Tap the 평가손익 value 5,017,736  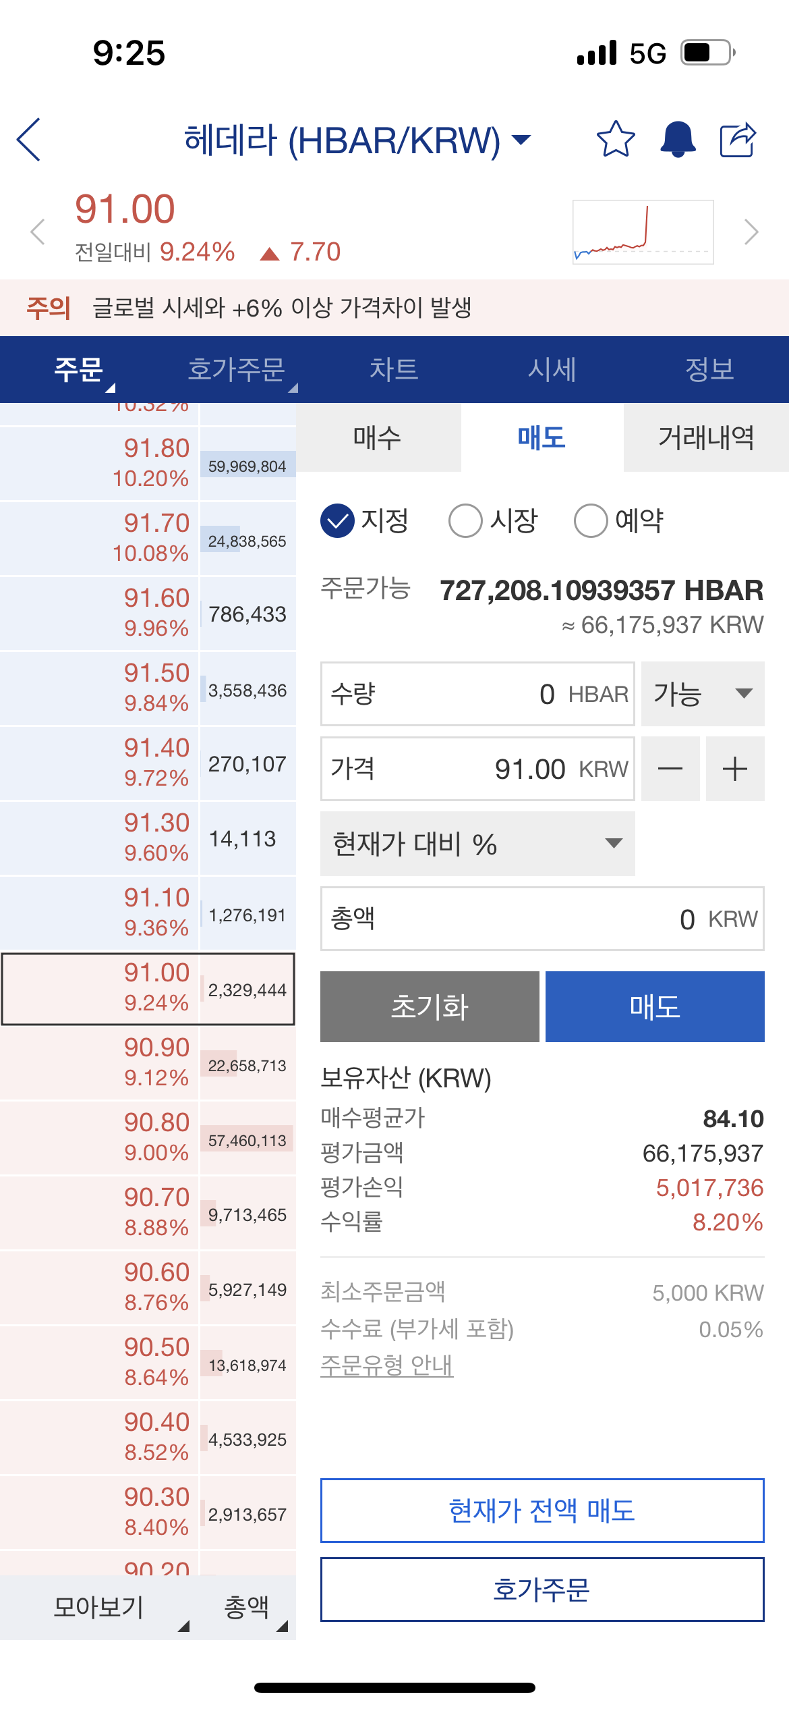tap(709, 1188)
